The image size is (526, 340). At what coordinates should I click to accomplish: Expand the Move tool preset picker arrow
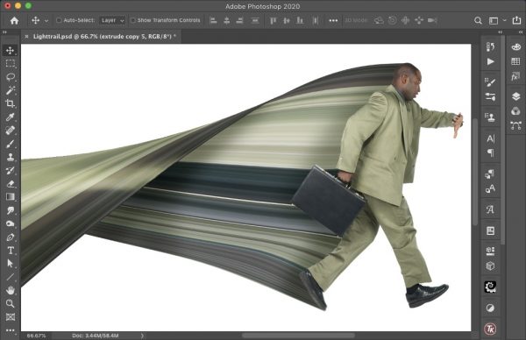point(46,21)
